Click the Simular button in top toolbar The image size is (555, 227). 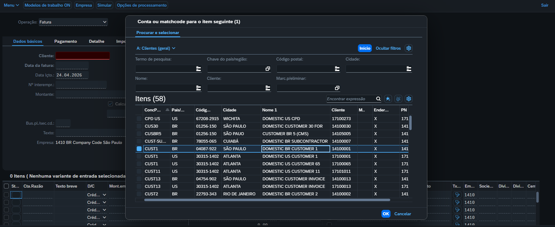104,5
